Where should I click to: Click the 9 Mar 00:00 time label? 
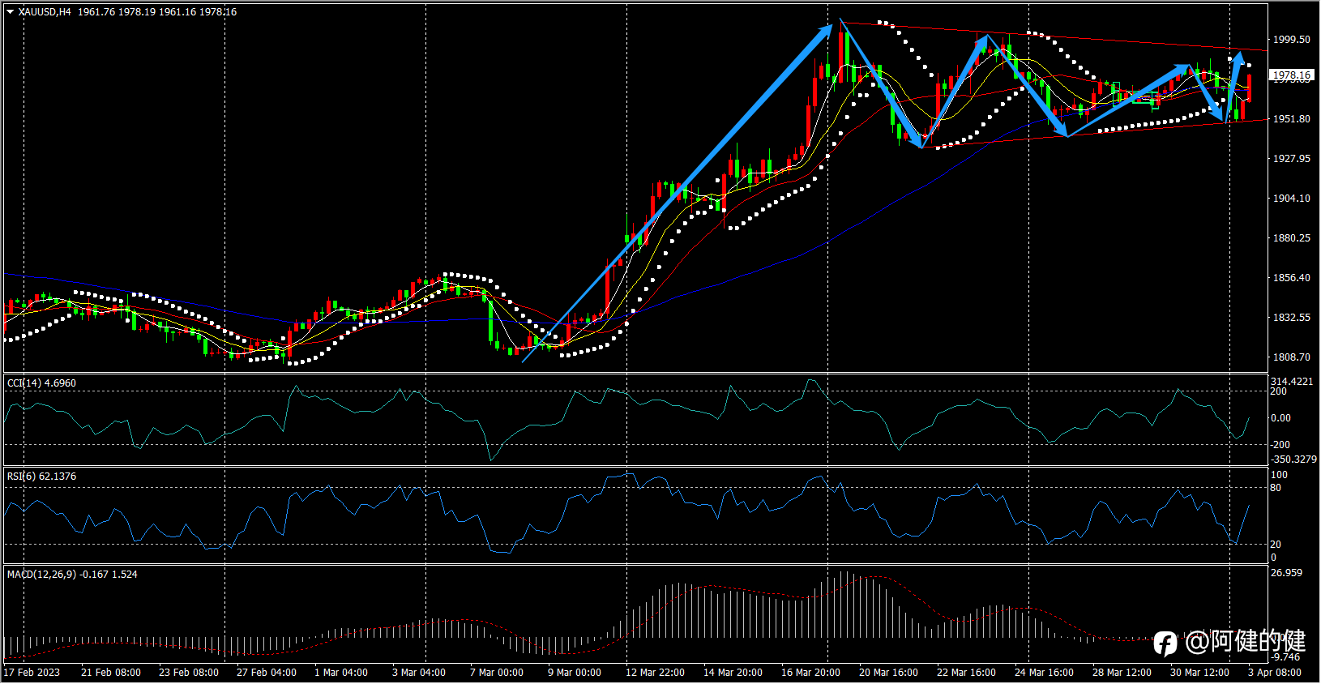[x=575, y=673]
